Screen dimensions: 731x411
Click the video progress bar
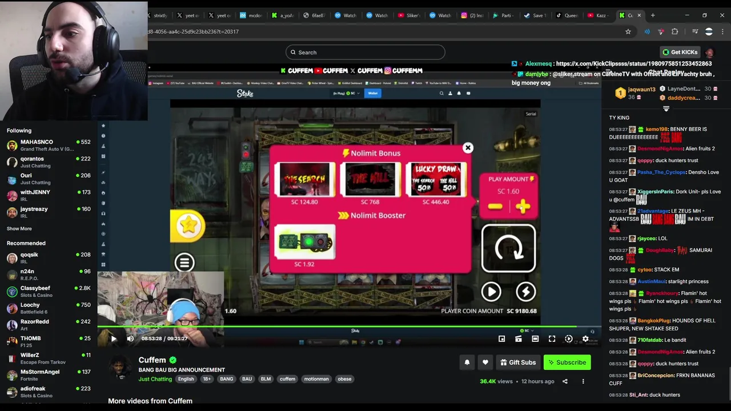pos(349,327)
